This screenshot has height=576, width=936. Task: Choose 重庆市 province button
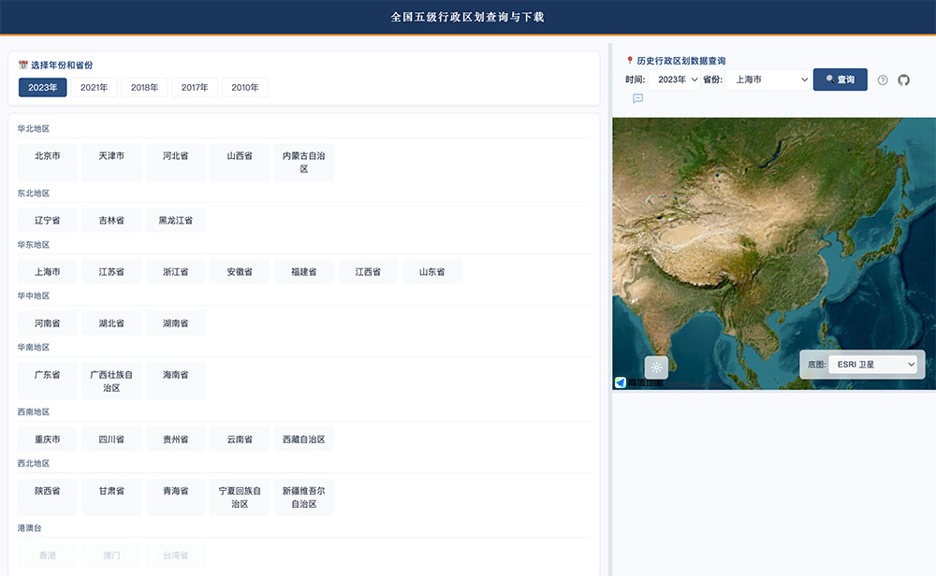47,439
